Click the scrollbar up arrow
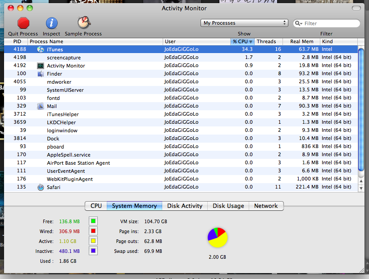 coord(361,181)
